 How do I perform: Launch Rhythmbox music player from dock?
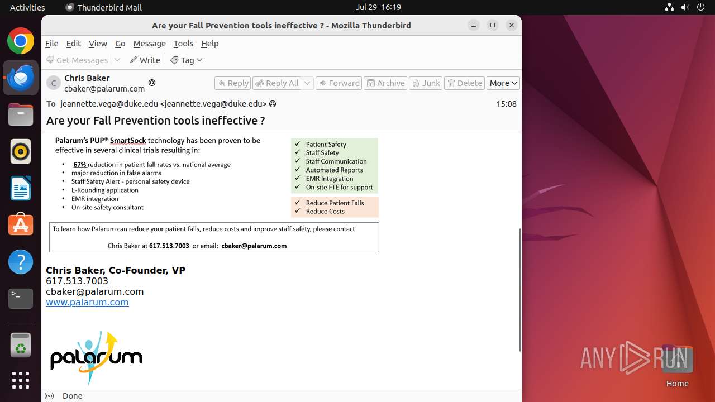pos(21,151)
